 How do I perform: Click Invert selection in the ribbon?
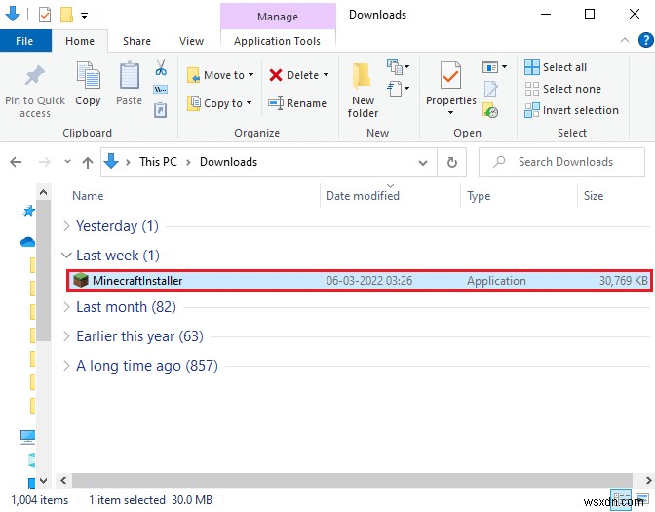tap(571, 110)
